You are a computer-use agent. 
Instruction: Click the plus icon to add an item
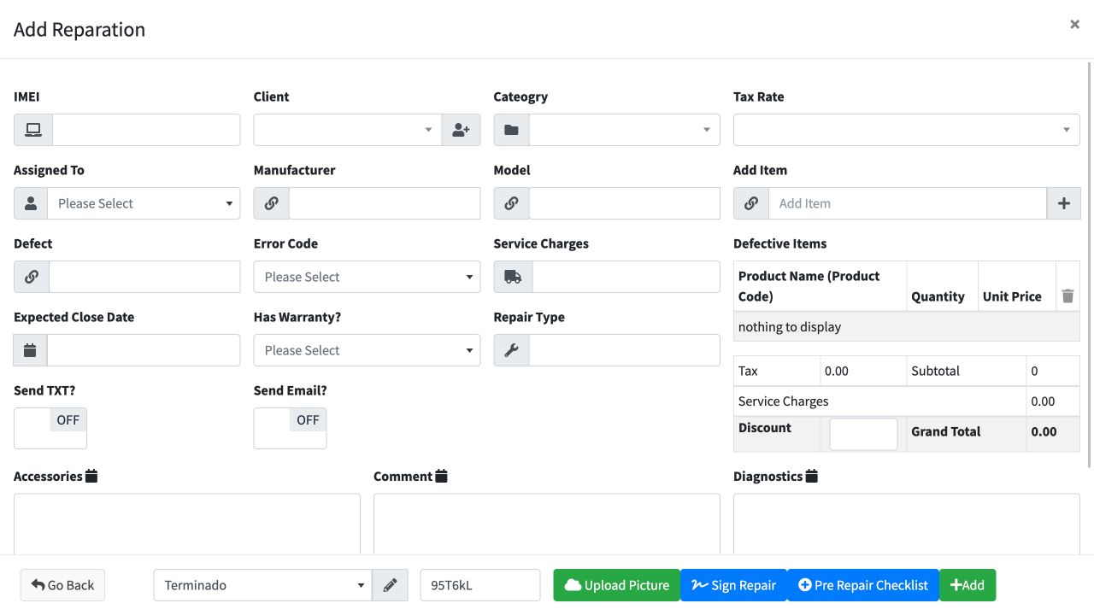1064,203
